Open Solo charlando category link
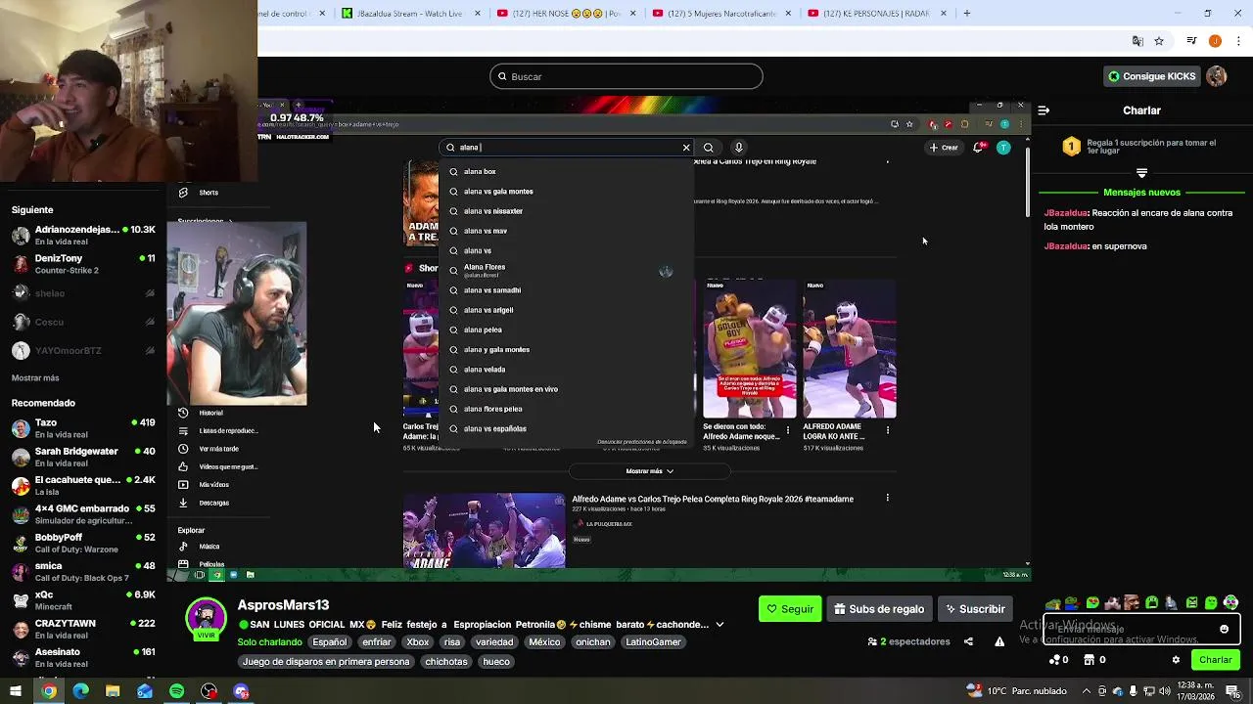 [269, 642]
